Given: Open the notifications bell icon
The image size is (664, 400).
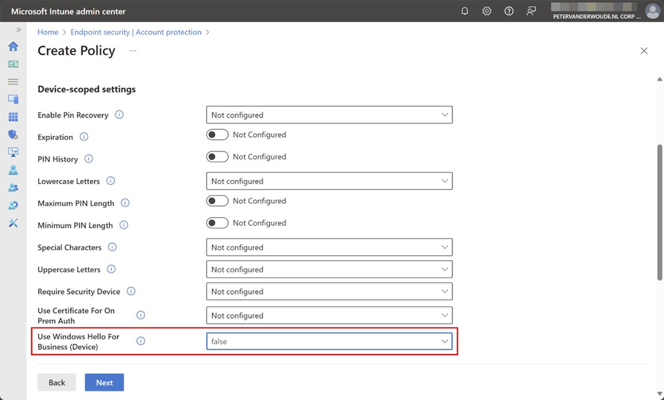Looking at the screenshot, I should 465,11.
